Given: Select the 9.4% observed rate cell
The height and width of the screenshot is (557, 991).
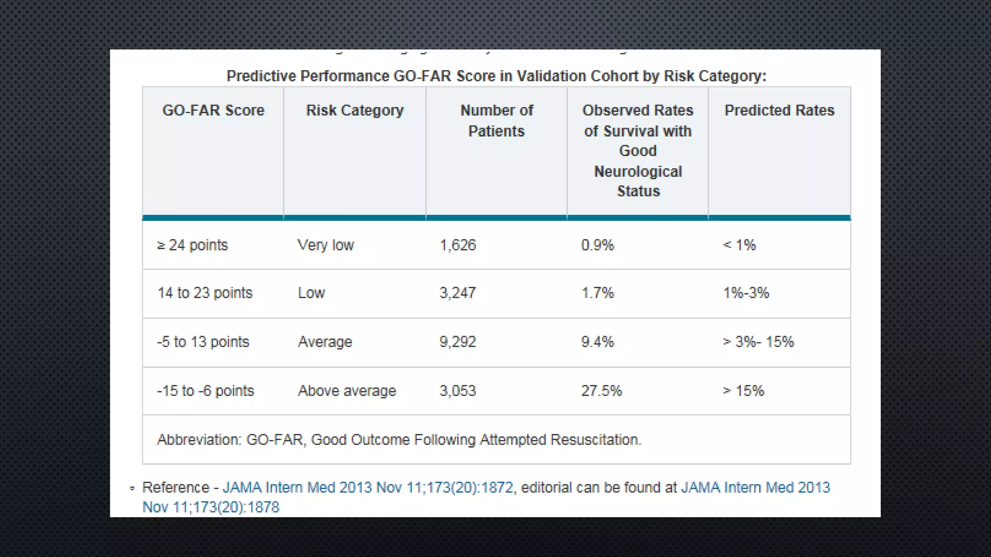Looking at the screenshot, I should click(x=597, y=342).
